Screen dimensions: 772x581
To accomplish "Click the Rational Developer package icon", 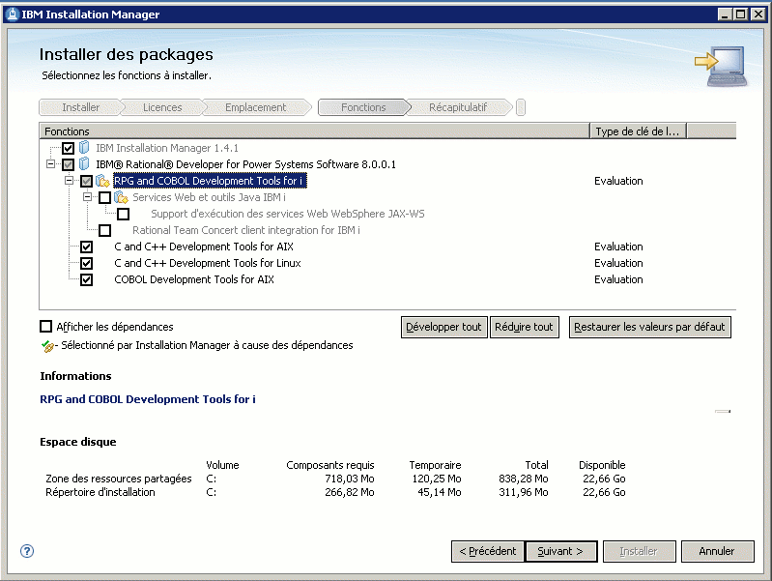I will click(84, 164).
